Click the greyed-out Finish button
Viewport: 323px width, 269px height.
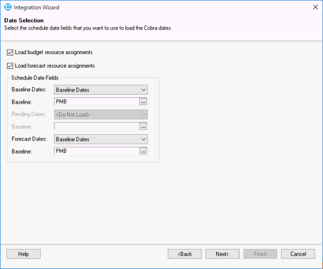coord(260,254)
